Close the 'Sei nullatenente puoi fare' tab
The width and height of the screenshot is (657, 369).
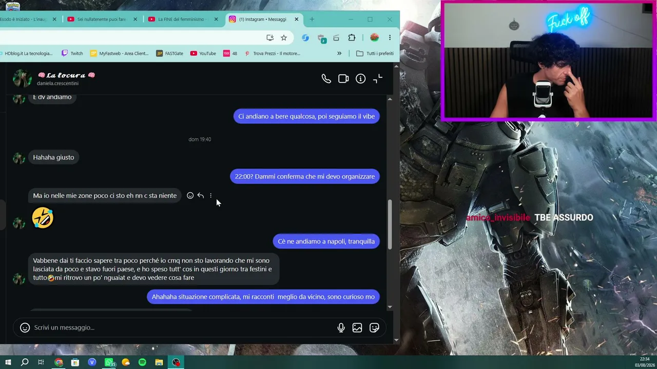point(136,19)
